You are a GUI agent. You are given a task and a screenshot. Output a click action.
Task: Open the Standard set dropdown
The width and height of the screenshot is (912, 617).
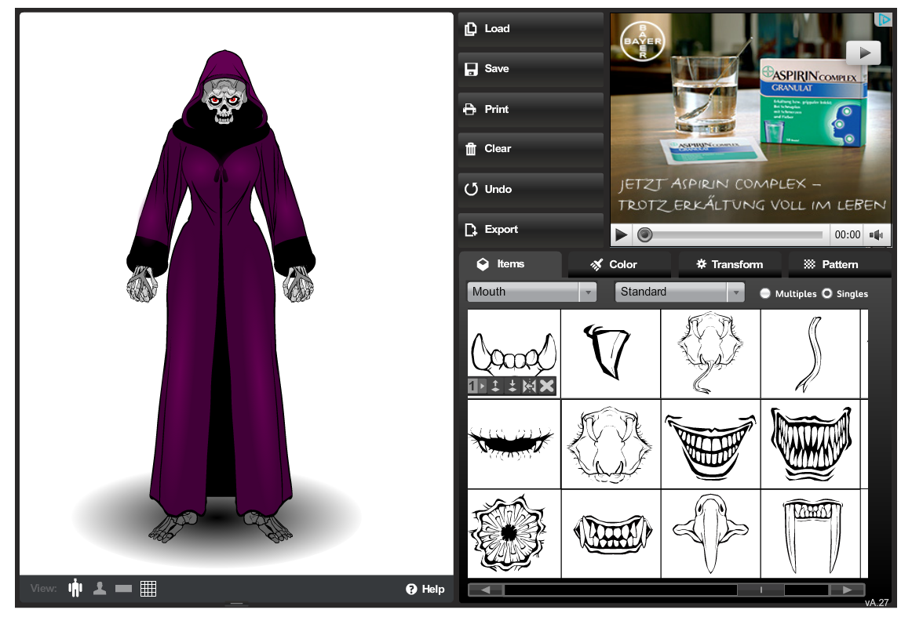(x=679, y=292)
